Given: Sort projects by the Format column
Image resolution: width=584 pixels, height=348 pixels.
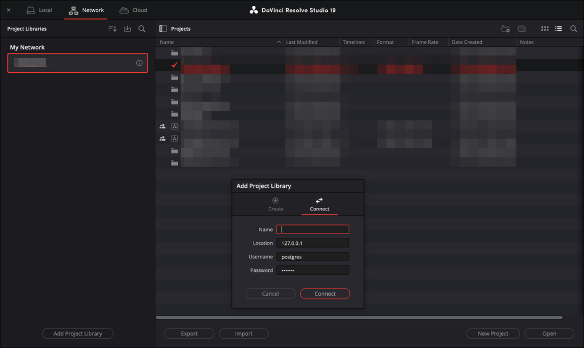Looking at the screenshot, I should [391, 42].
